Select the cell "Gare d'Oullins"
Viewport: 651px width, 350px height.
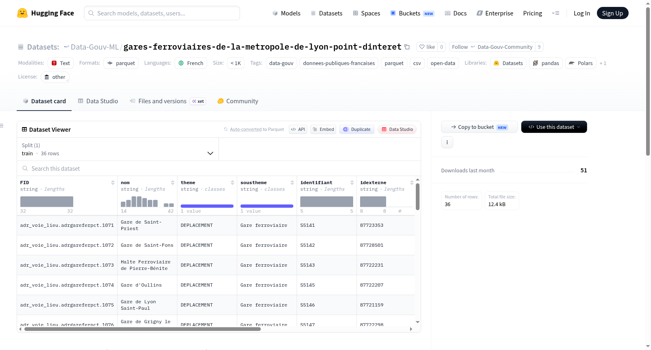click(147, 285)
